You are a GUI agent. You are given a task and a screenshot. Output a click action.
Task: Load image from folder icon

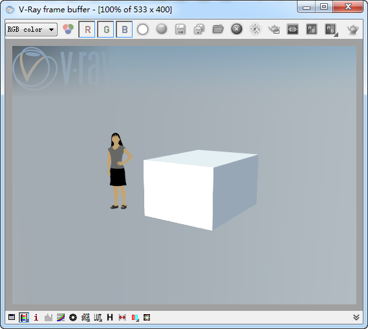tap(218, 29)
